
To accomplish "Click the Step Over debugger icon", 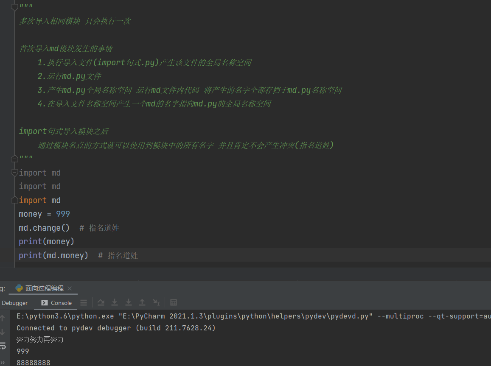I will point(101,302).
